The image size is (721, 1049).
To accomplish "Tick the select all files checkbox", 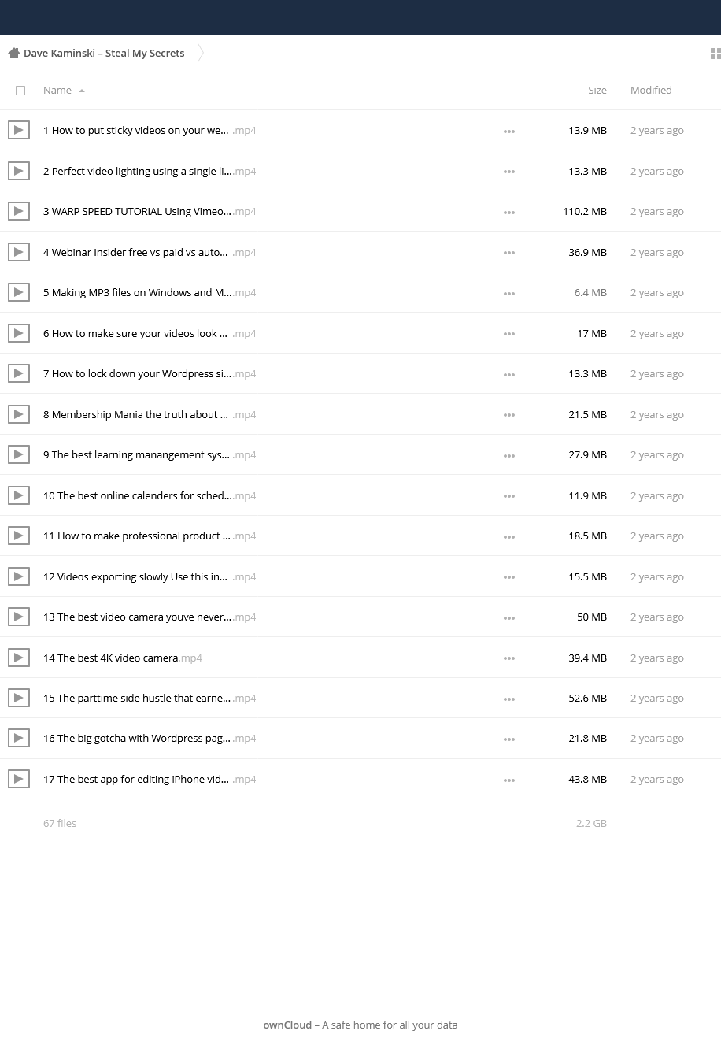I will (x=20, y=91).
